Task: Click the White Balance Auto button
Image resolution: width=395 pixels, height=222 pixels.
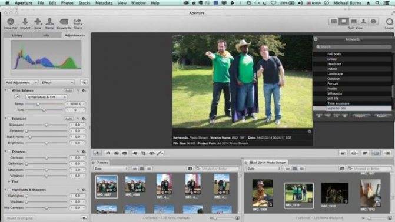Action: click(68, 90)
